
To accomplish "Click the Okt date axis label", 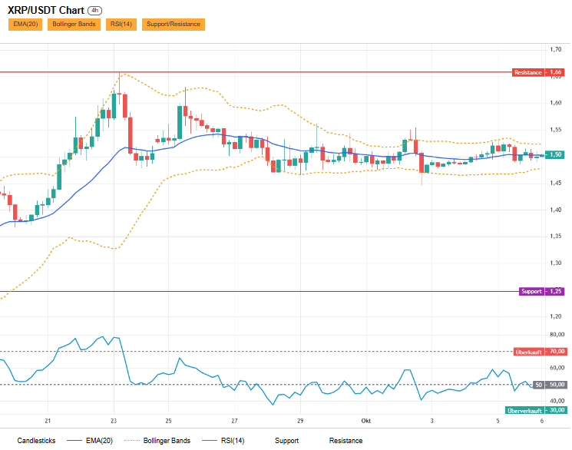I will (x=366, y=421).
